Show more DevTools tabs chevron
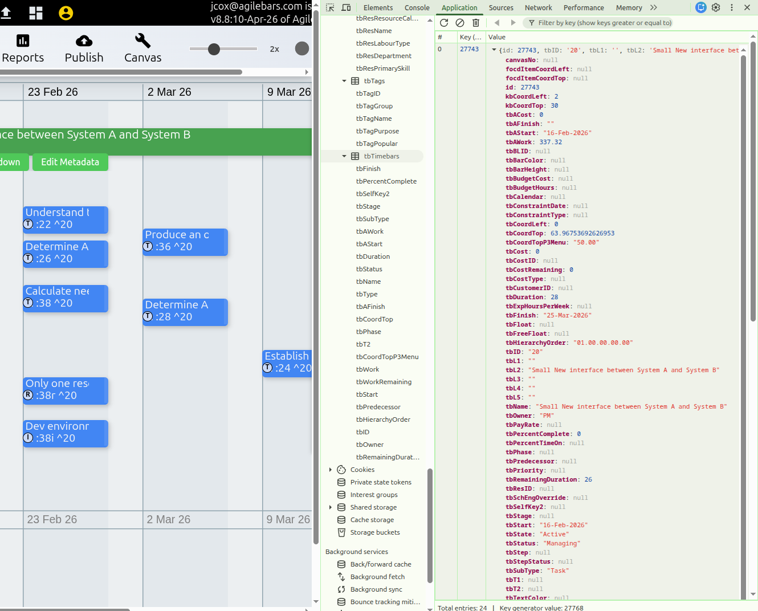 (x=654, y=7)
